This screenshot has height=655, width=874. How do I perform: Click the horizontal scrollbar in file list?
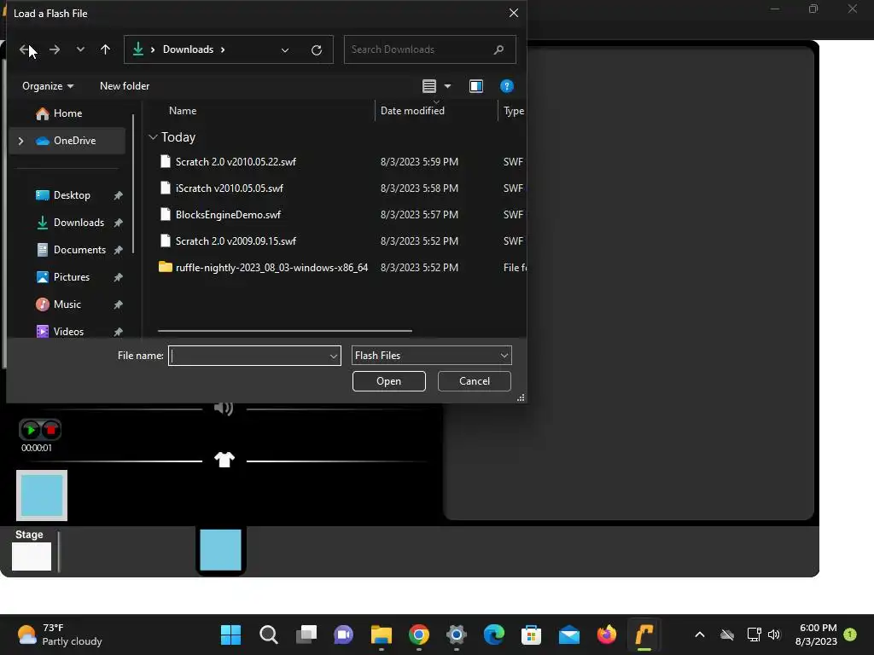(x=285, y=331)
